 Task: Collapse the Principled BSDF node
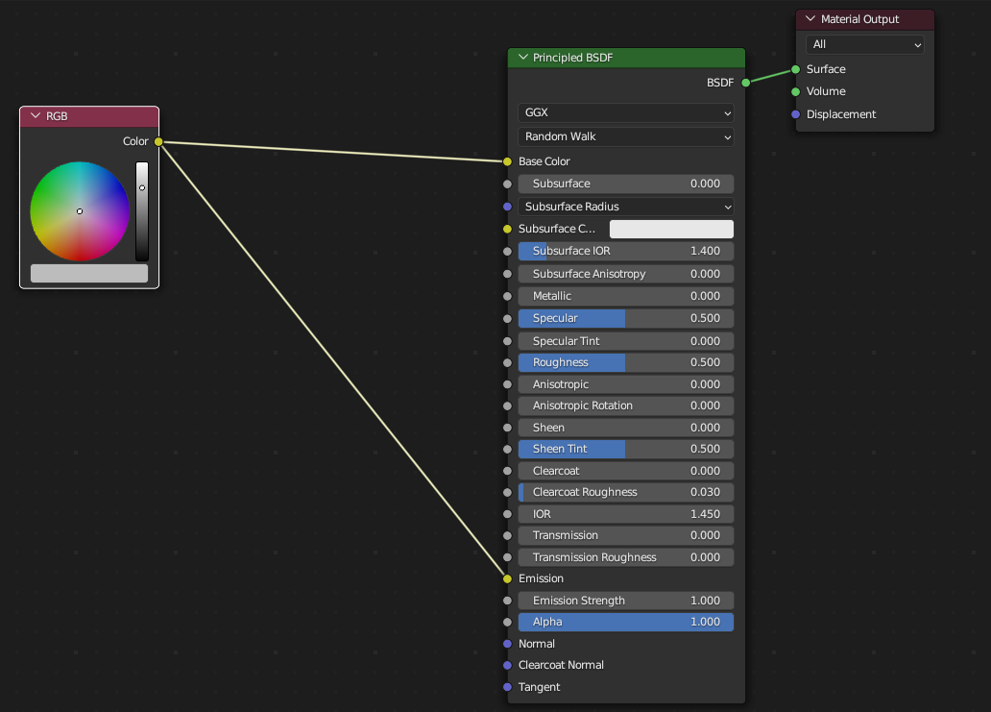coord(522,58)
